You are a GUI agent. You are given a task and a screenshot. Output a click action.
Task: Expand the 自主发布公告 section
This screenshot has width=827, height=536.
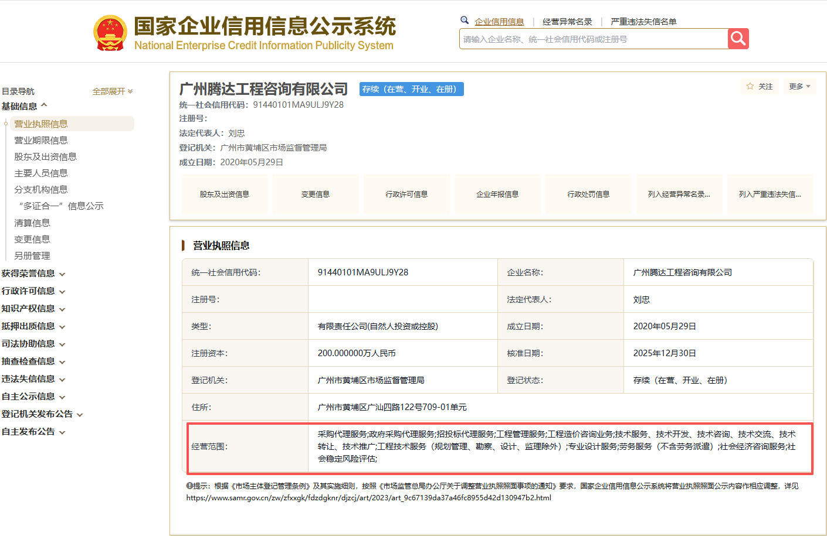click(x=33, y=432)
